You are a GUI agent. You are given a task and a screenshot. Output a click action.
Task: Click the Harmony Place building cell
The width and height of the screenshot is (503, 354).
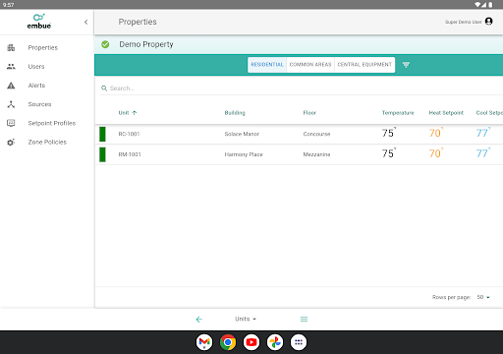point(244,154)
